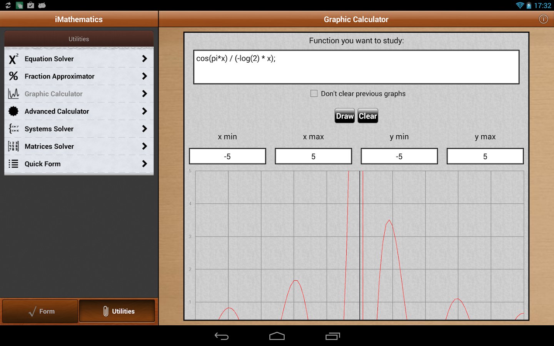Tap the Fraction Approximator percent icon

[x=13, y=76]
